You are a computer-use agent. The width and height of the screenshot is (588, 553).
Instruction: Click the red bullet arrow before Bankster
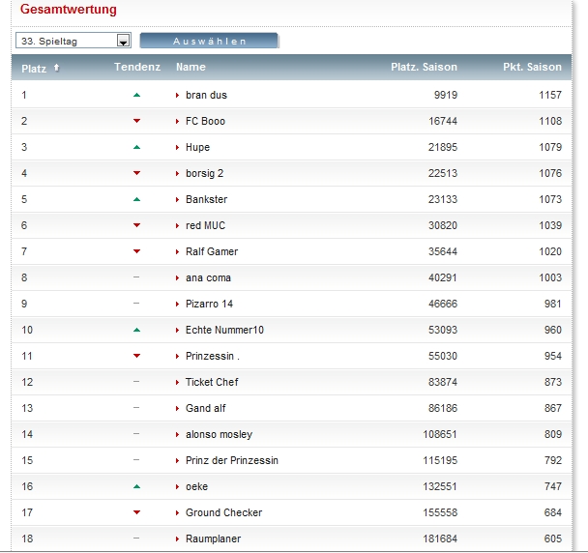pyautogui.click(x=178, y=199)
